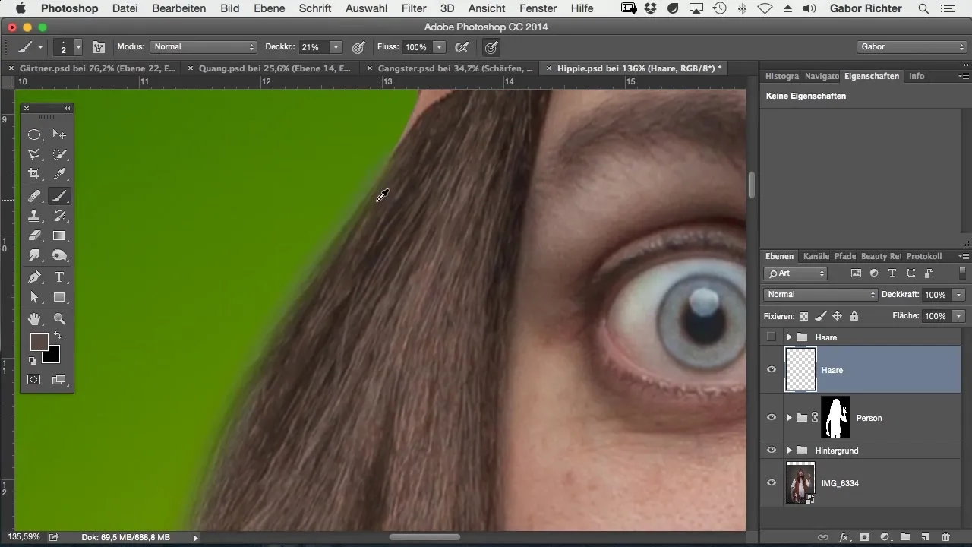The image size is (972, 547).
Task: Switch to the Gangster.psd document tab
Action: [454, 68]
